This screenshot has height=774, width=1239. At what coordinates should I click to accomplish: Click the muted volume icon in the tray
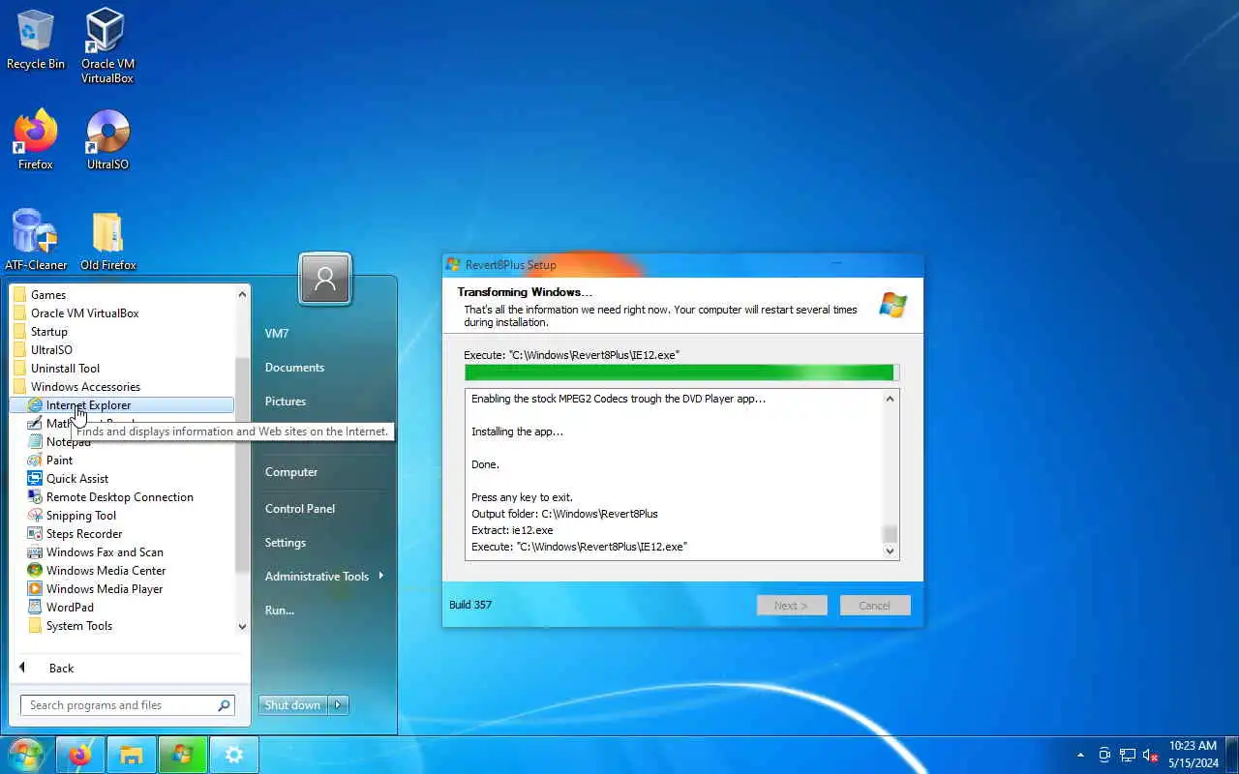pyautogui.click(x=1151, y=755)
